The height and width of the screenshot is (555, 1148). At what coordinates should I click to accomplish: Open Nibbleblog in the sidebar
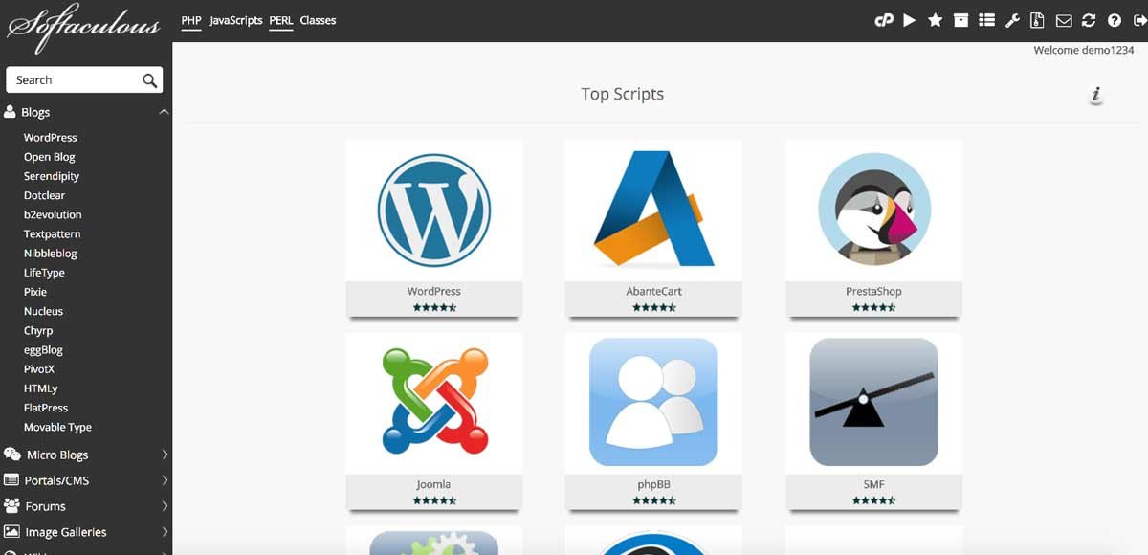pos(51,254)
